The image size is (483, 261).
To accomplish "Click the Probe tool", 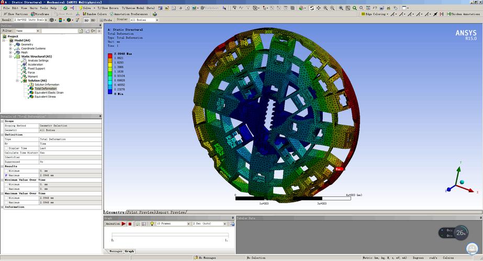I will [106, 20].
